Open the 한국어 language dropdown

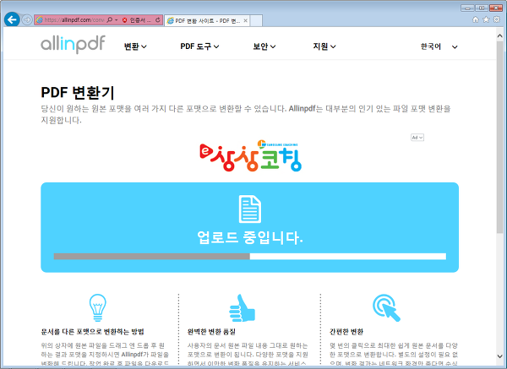439,46
